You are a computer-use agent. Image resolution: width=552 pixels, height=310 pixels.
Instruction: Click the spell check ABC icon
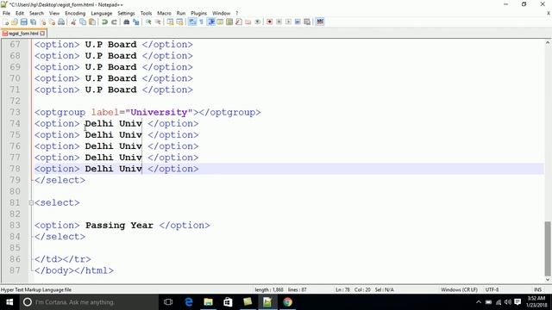320,22
